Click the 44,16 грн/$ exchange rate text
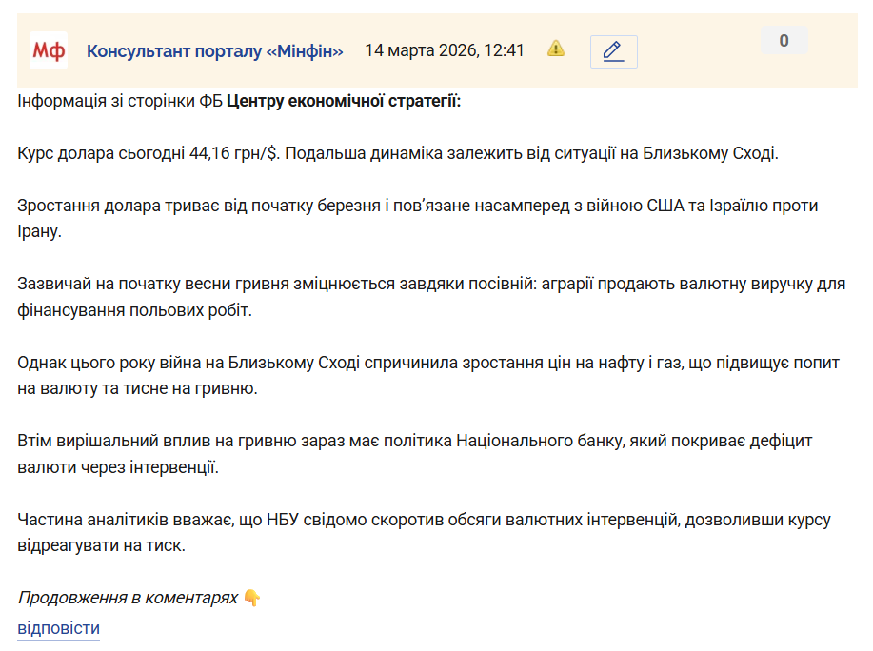Screen dimensions: 873x651 pyautogui.click(x=234, y=152)
